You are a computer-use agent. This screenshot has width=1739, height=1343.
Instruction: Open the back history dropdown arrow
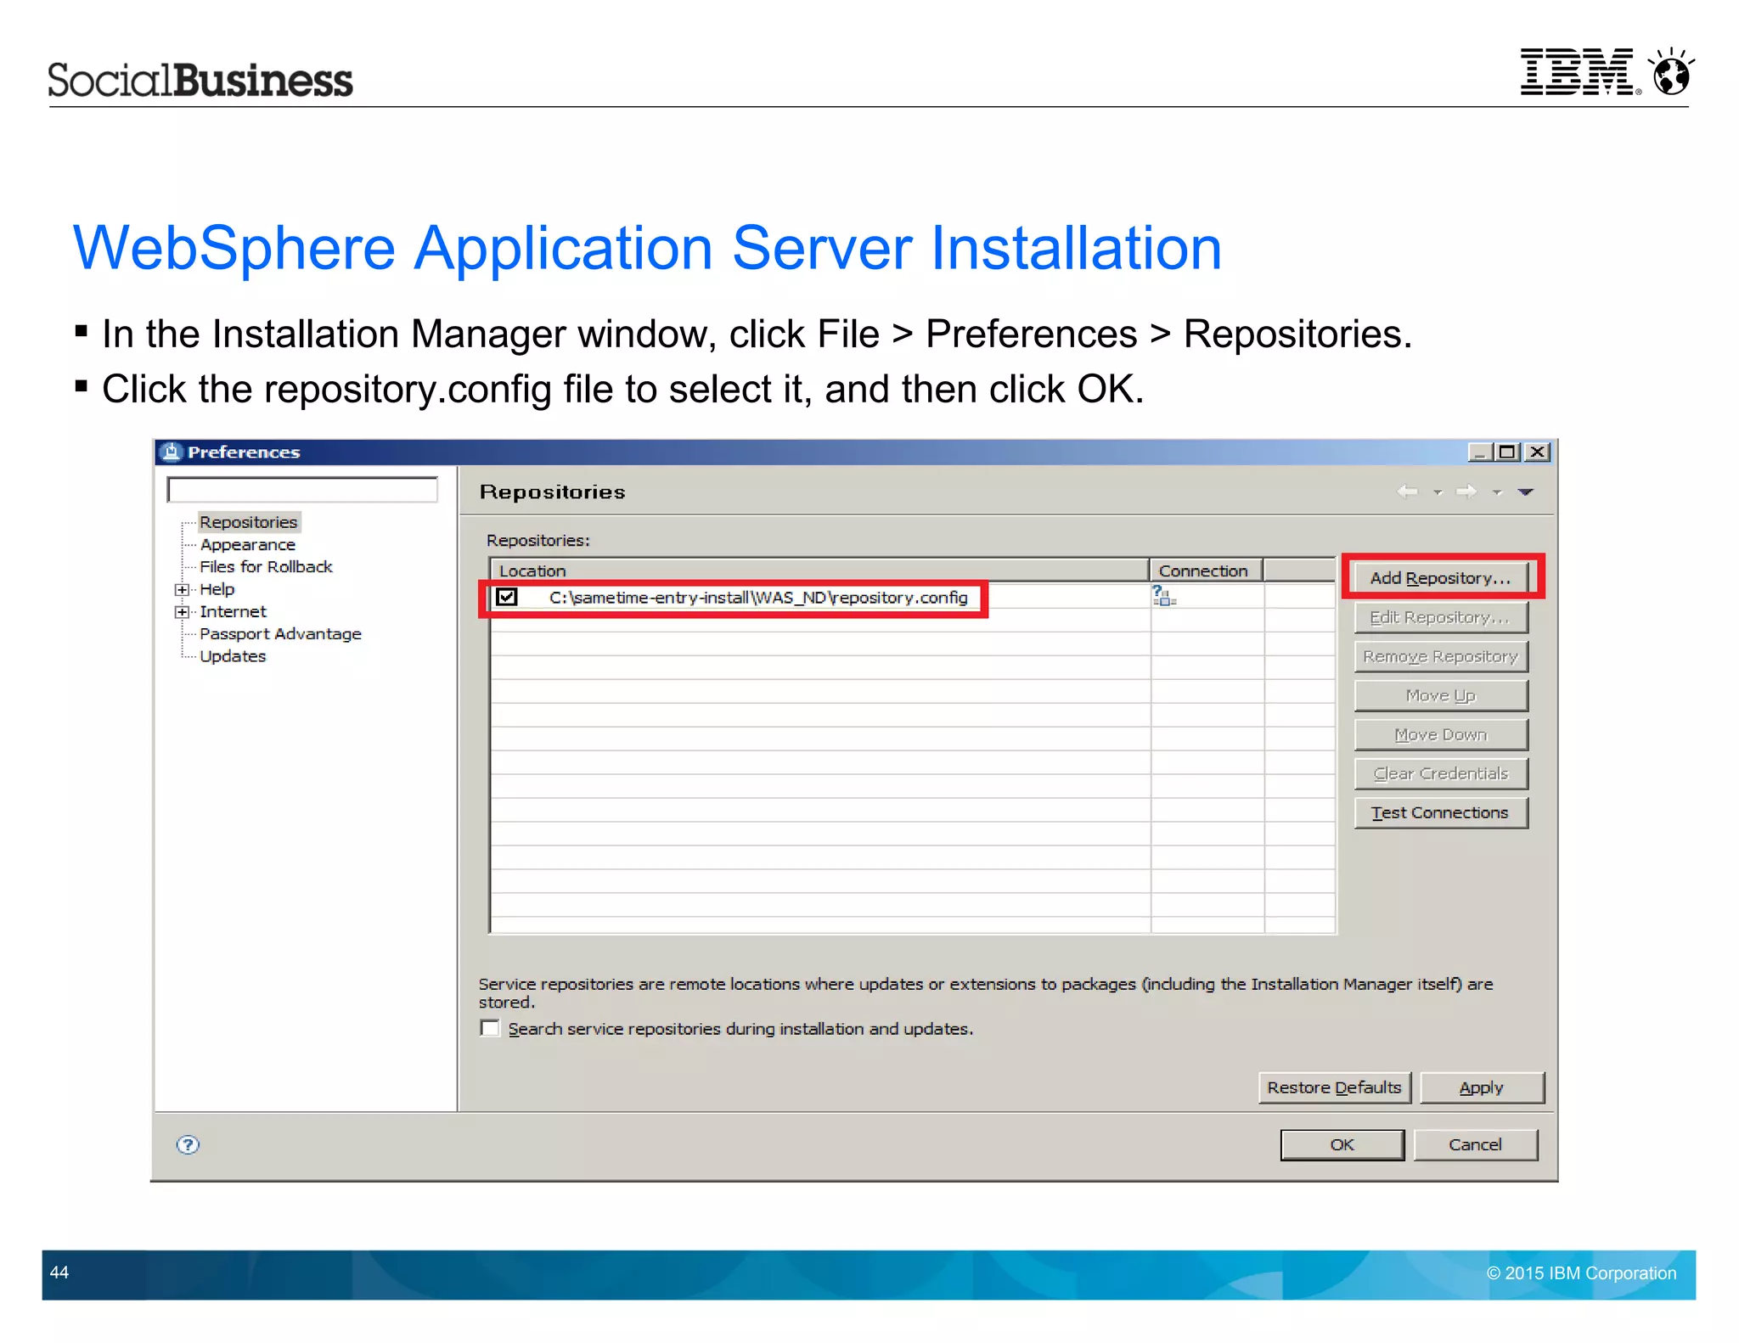coord(1438,492)
